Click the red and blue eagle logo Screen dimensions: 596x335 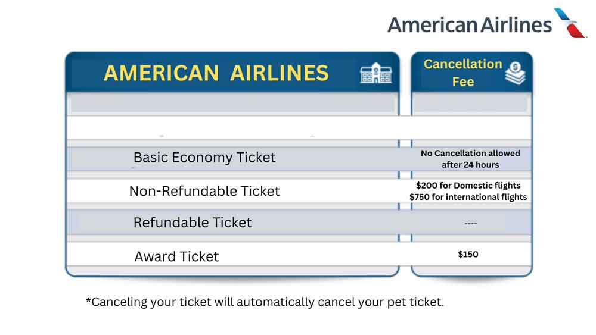click(571, 23)
